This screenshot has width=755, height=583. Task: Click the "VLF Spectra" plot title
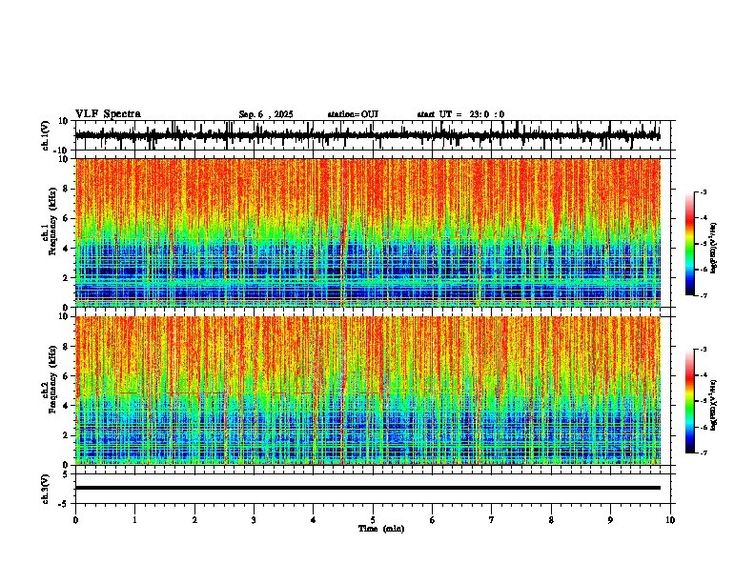[108, 114]
